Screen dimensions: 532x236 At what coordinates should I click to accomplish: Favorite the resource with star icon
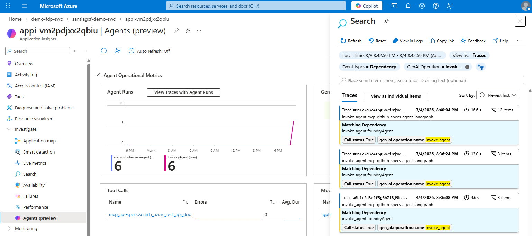pos(188,31)
